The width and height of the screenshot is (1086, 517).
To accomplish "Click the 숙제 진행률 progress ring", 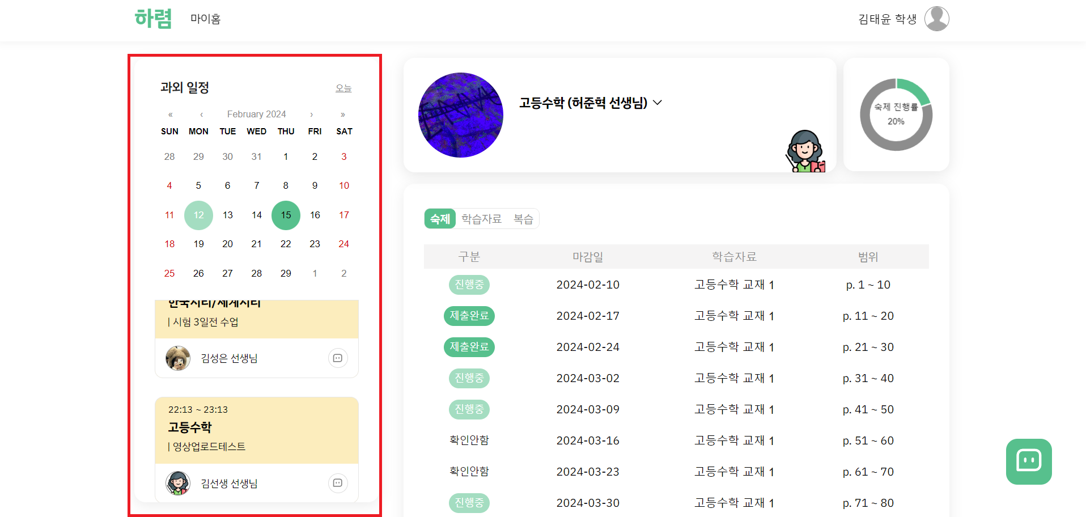I will 896,115.
